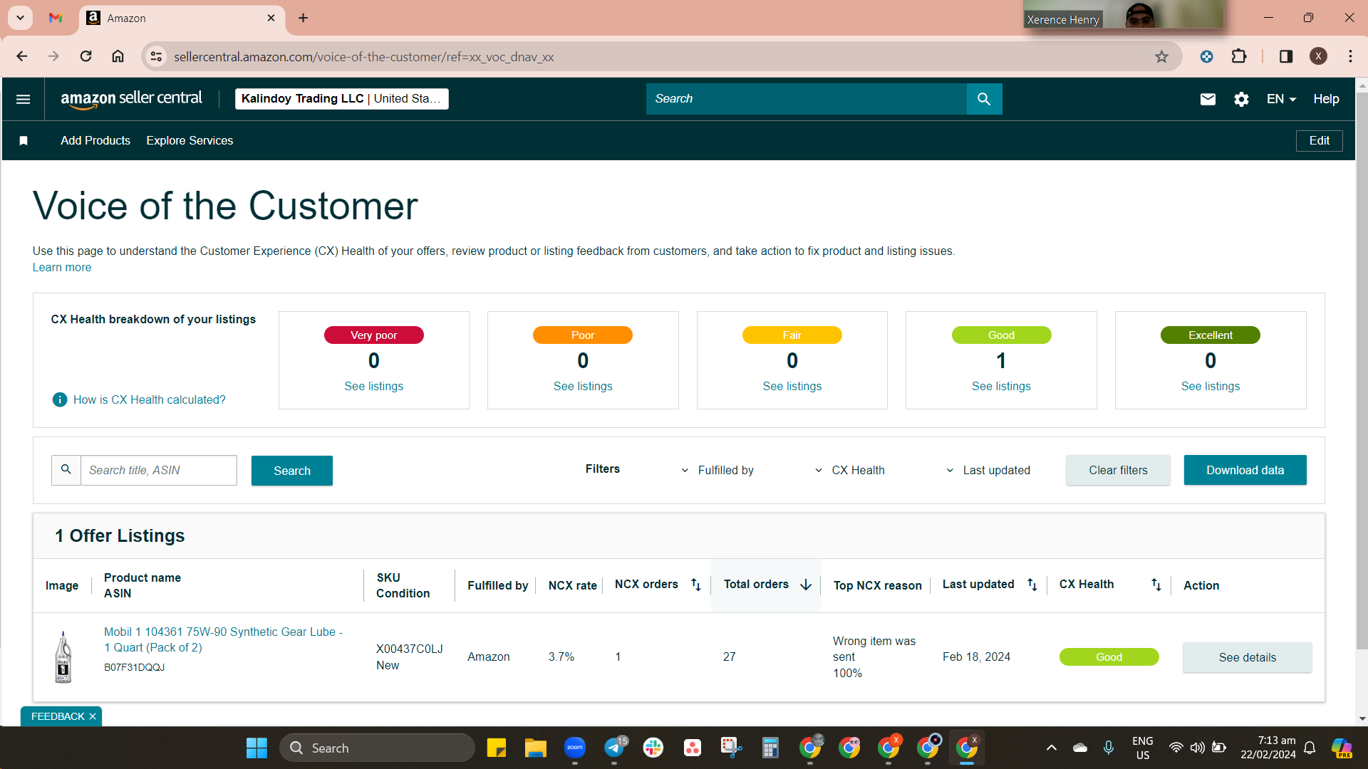Click the bookmark icon beside Add Products
The image size is (1368, 769).
click(24, 140)
